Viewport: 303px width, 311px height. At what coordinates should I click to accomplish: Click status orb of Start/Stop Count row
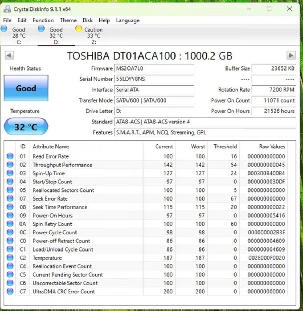[x=10, y=181]
